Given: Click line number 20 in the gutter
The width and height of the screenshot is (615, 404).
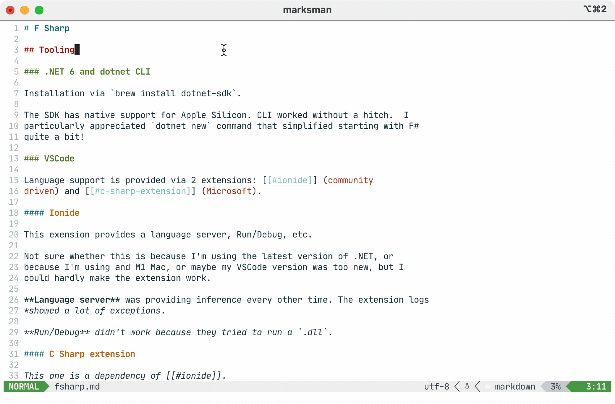Looking at the screenshot, I should pos(14,235).
